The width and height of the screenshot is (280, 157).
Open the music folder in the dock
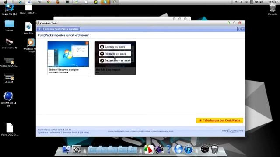click(x=132, y=150)
